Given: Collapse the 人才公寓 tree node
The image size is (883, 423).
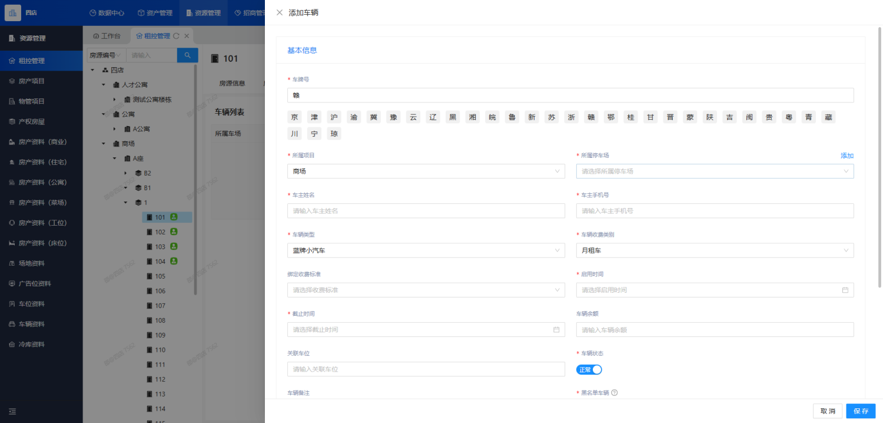Looking at the screenshot, I should click(104, 85).
